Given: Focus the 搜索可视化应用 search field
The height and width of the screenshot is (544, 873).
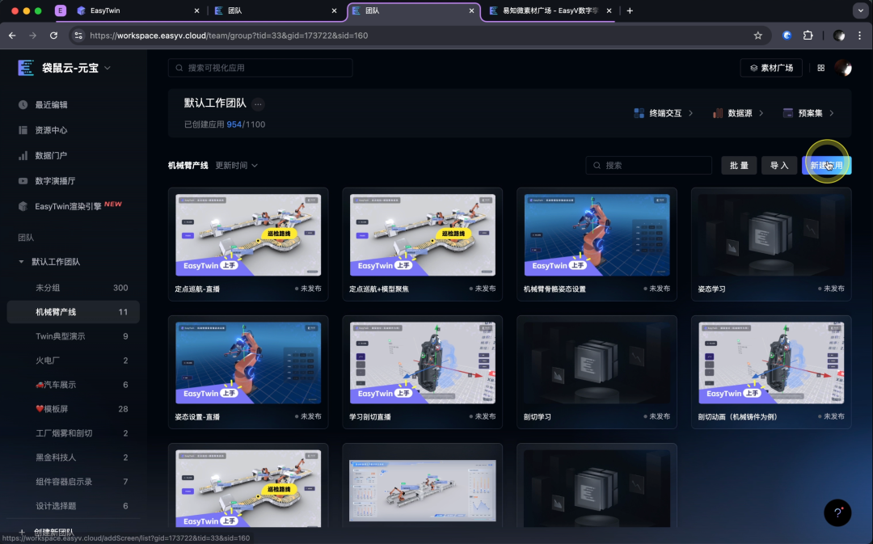Looking at the screenshot, I should (x=260, y=68).
